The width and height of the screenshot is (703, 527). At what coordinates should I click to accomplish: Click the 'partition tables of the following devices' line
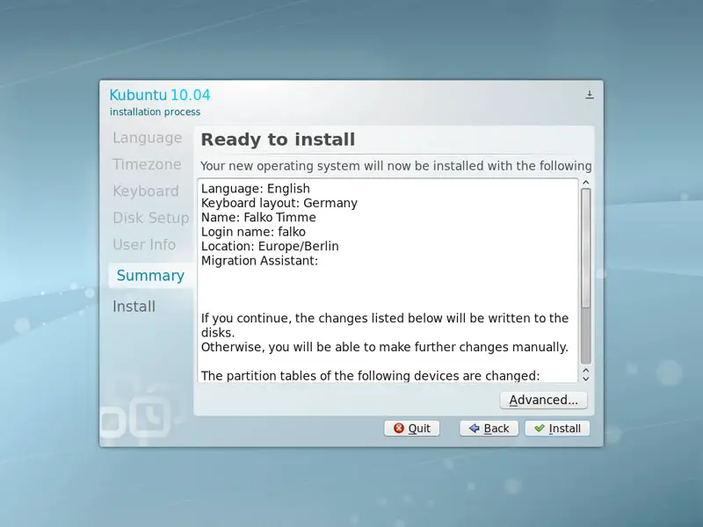point(370,376)
